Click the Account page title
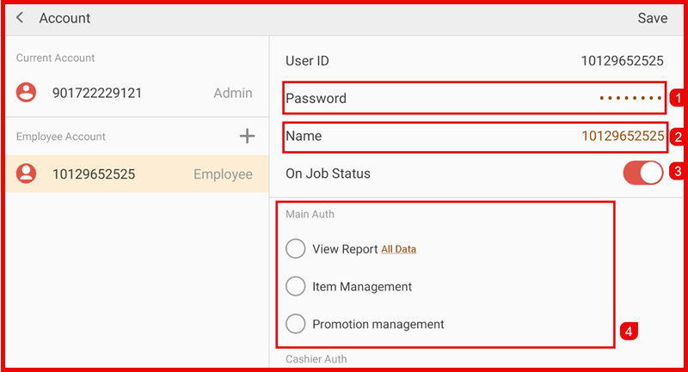The height and width of the screenshot is (372, 688). [64, 18]
